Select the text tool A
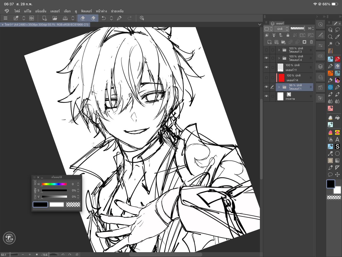Image resolution: width=342 pixels, height=257 pixels. [x=337, y=140]
